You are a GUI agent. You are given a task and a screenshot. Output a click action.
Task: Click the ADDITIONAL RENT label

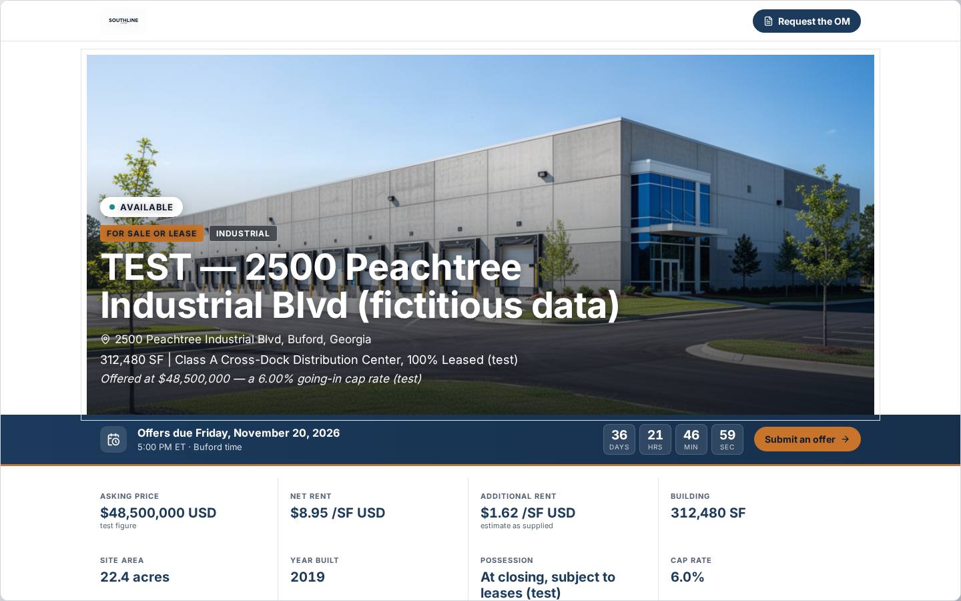tap(519, 497)
